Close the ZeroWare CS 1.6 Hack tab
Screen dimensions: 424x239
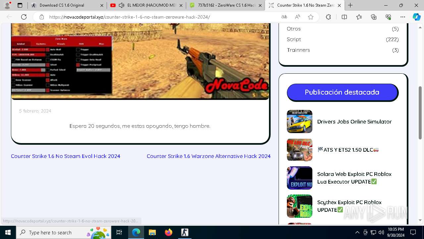tap(260, 5)
